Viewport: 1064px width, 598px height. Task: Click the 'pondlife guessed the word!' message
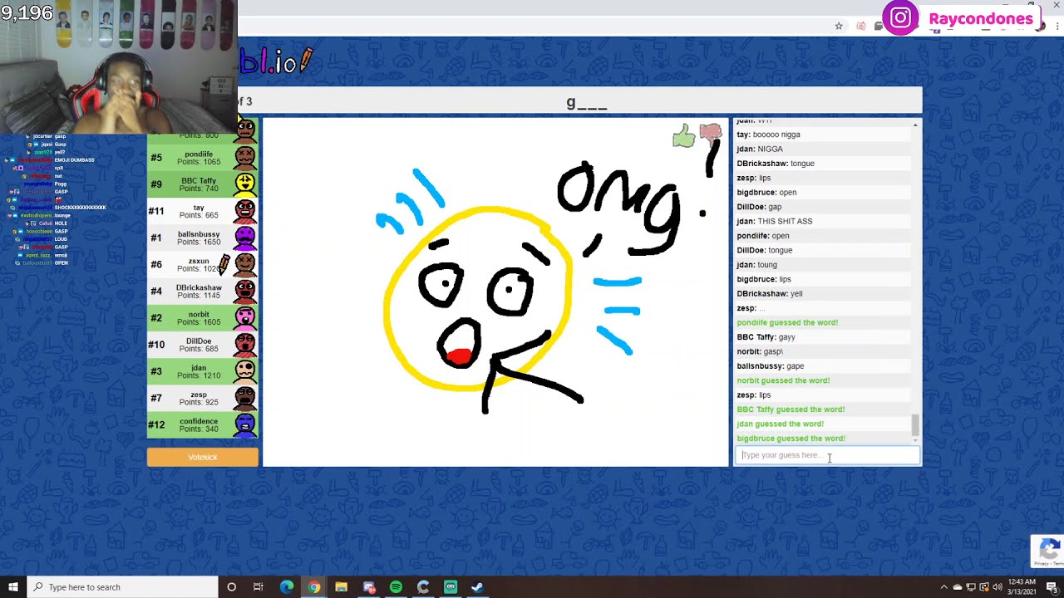(x=787, y=322)
